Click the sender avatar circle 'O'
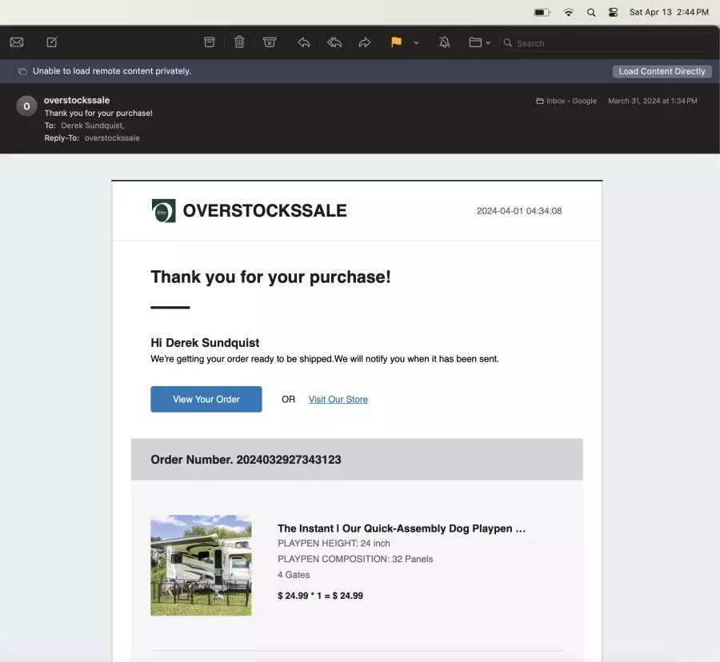720x662 pixels. (x=26, y=106)
